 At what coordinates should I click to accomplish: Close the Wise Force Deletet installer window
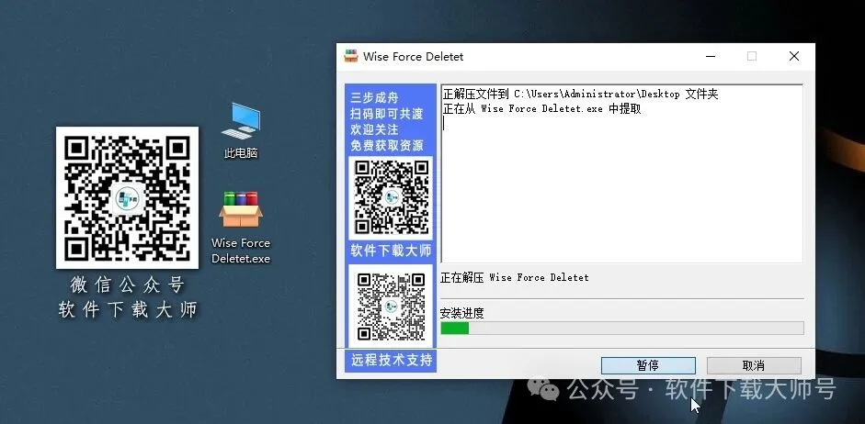point(794,56)
